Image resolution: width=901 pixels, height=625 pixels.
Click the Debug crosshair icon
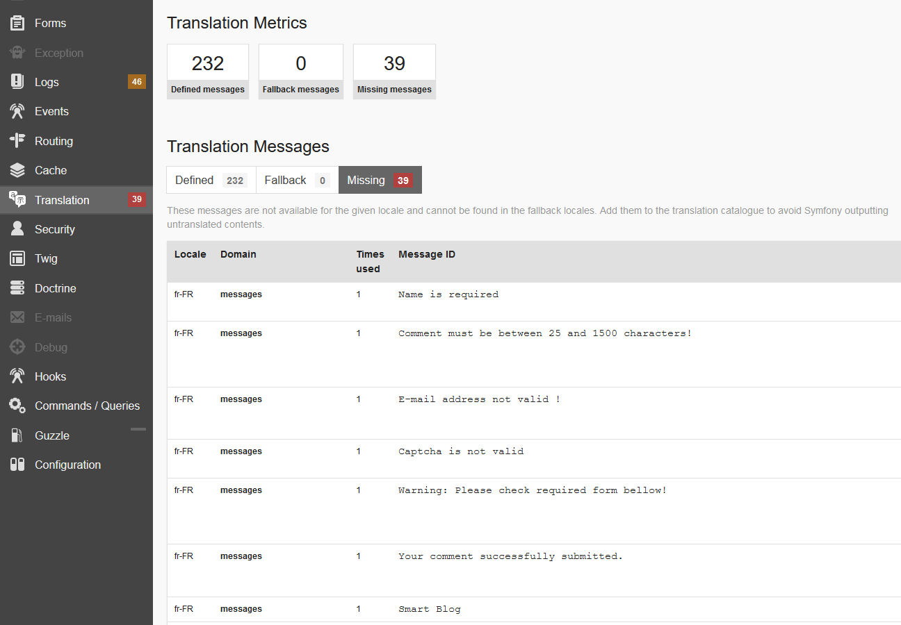(17, 347)
